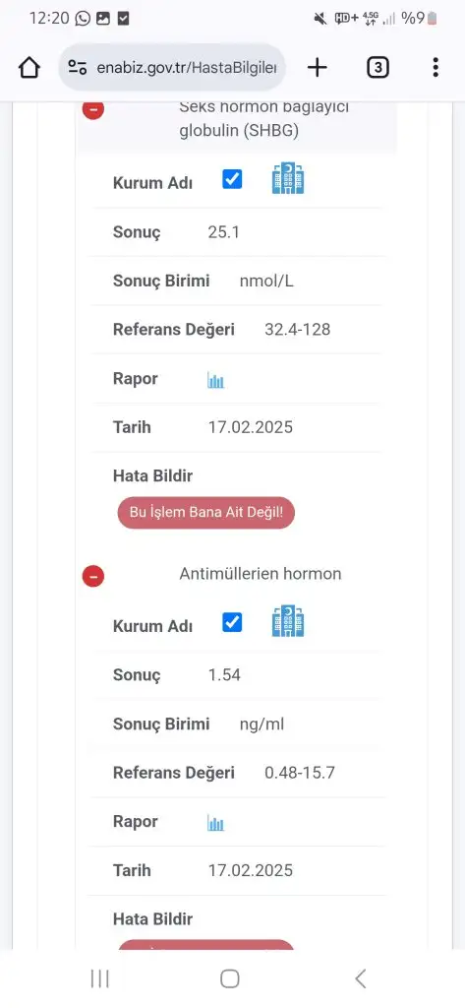The image size is (465, 1008).
Task: Tap Android home navigation button
Action: (230, 979)
